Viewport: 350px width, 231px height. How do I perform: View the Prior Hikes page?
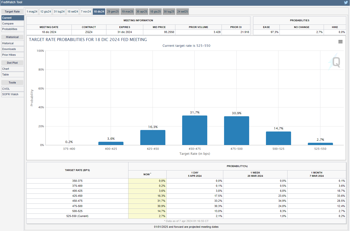[12, 55]
